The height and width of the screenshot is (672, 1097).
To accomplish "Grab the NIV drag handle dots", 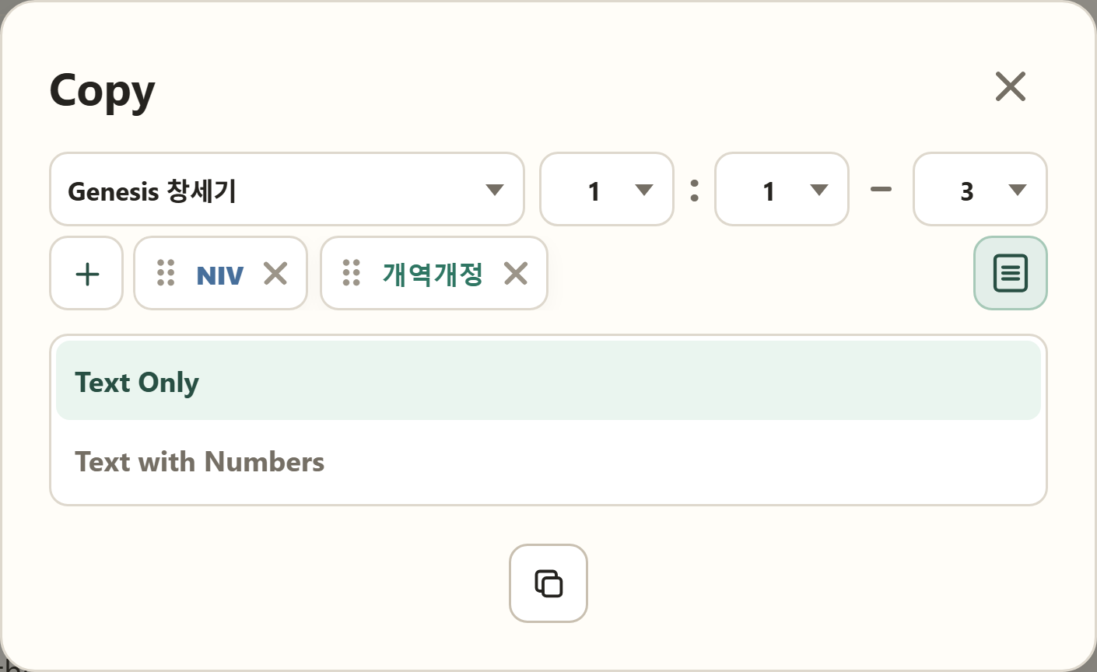I will click(166, 273).
